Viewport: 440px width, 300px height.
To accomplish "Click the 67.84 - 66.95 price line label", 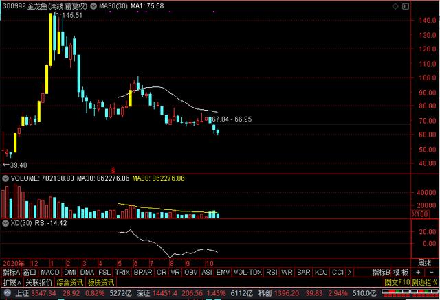I will pos(234,119).
